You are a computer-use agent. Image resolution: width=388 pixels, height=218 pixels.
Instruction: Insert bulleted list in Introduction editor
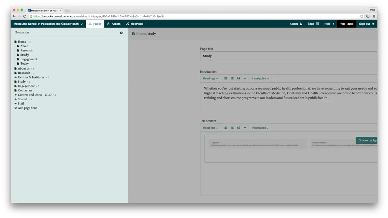[x=225, y=78]
